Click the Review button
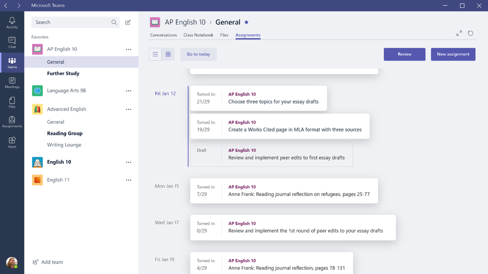Image resolution: width=488 pixels, height=274 pixels. click(404, 54)
